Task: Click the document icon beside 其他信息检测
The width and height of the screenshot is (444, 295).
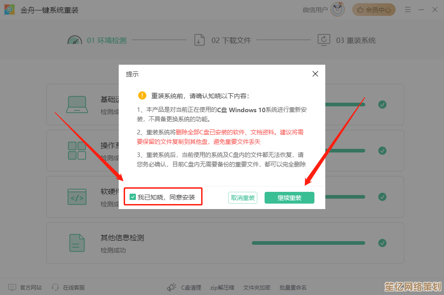Action: 77,243
